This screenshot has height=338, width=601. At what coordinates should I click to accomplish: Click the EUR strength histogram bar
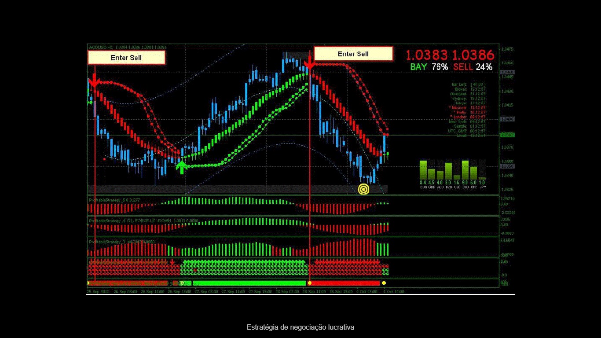[x=423, y=169]
